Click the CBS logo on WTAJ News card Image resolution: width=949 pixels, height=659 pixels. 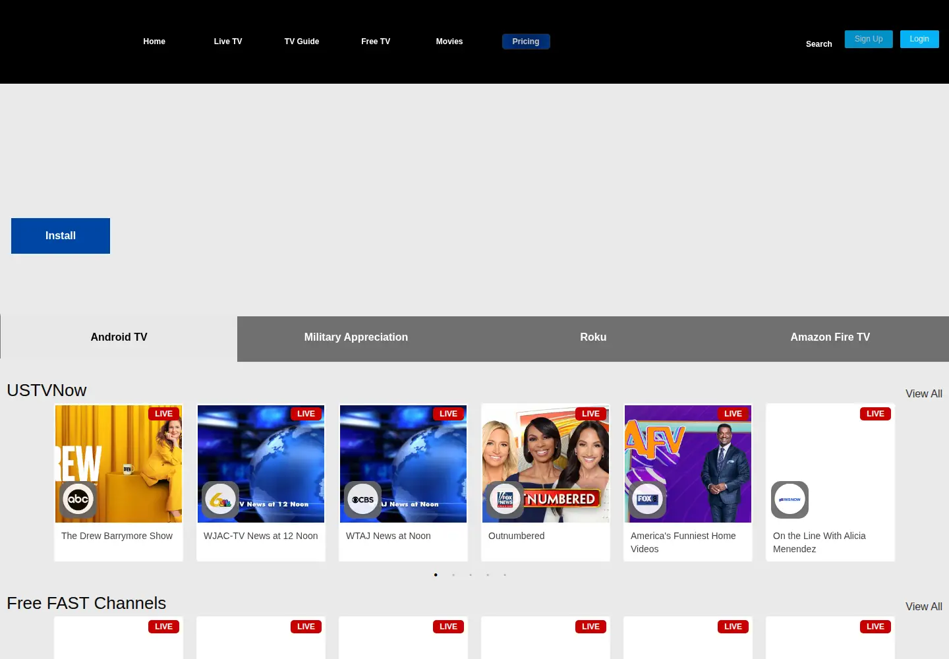click(362, 500)
